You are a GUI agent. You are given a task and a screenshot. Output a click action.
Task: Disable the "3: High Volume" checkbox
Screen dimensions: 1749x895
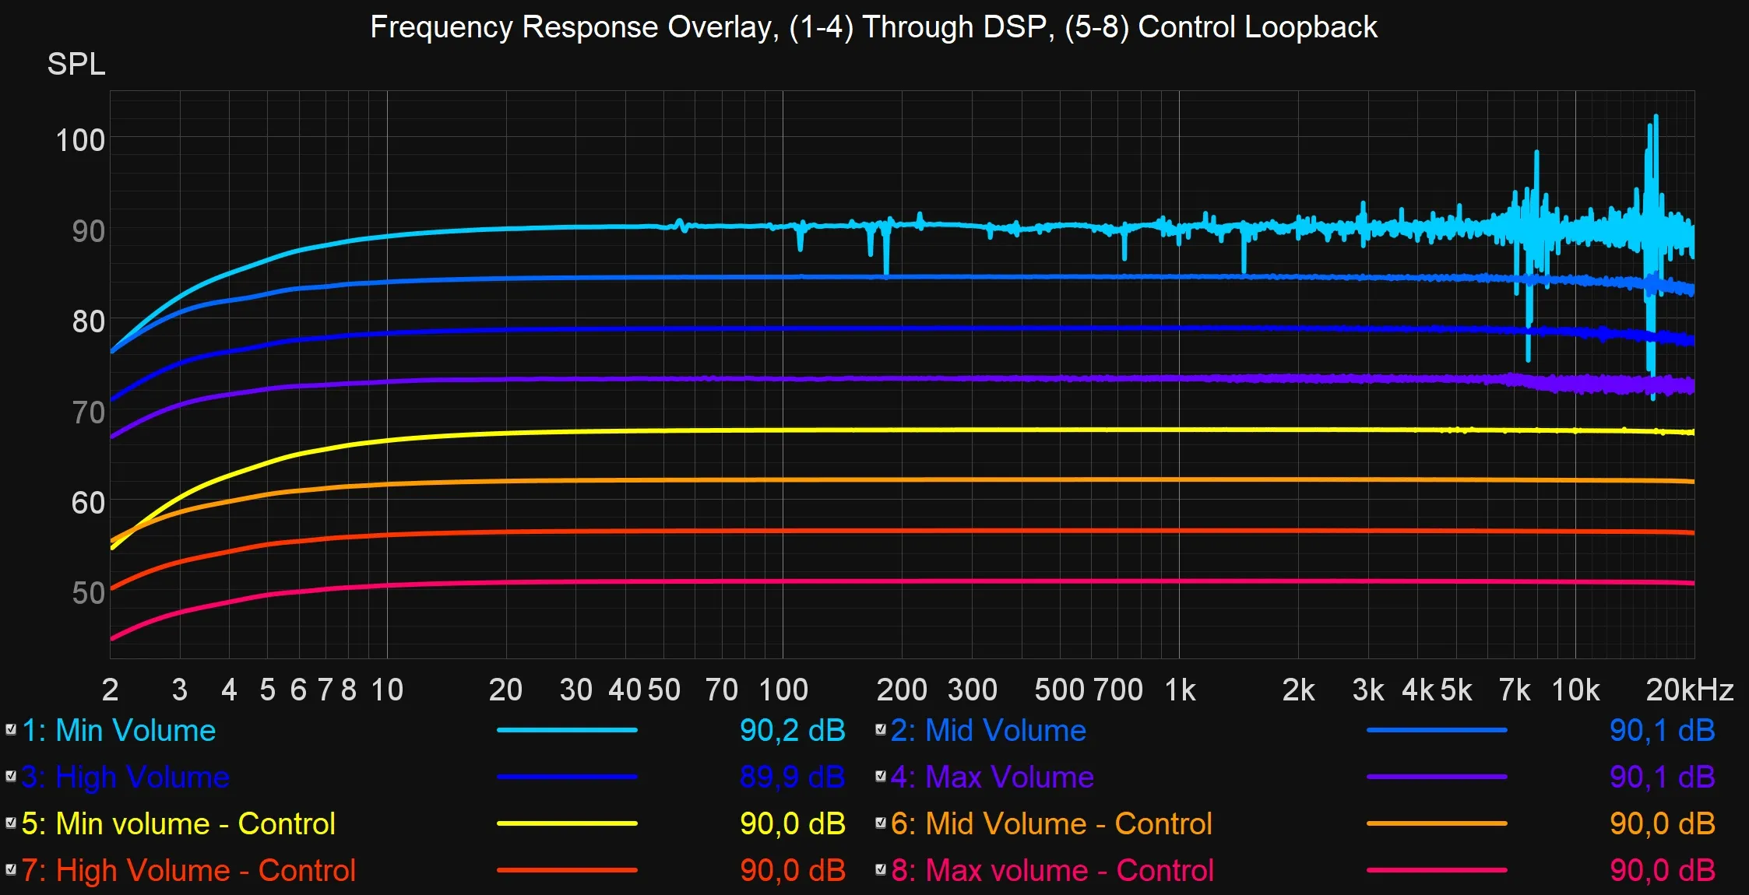[11, 777]
